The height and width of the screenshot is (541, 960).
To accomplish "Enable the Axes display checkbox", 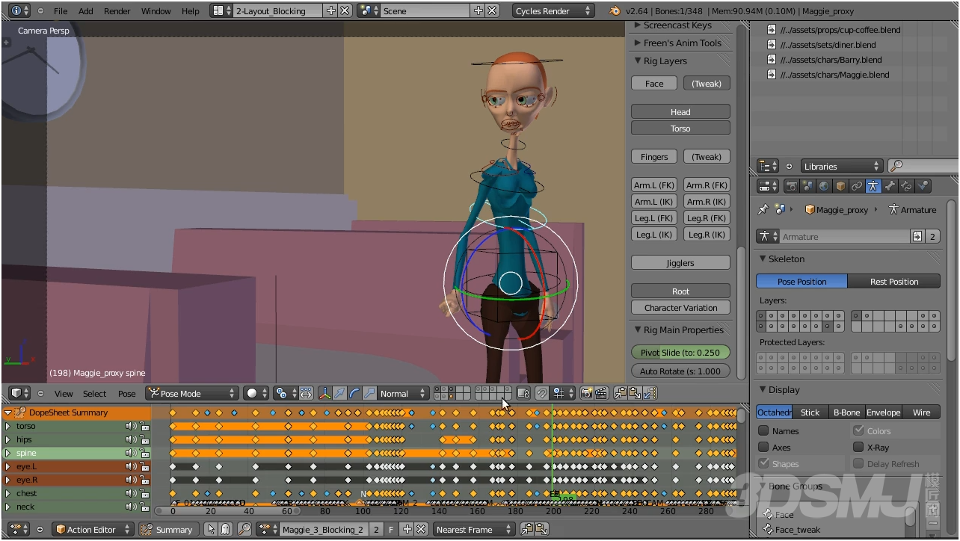I will pyautogui.click(x=763, y=447).
